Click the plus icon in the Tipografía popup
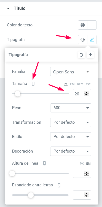Viewport: 102px width, 207px height. 90,55
